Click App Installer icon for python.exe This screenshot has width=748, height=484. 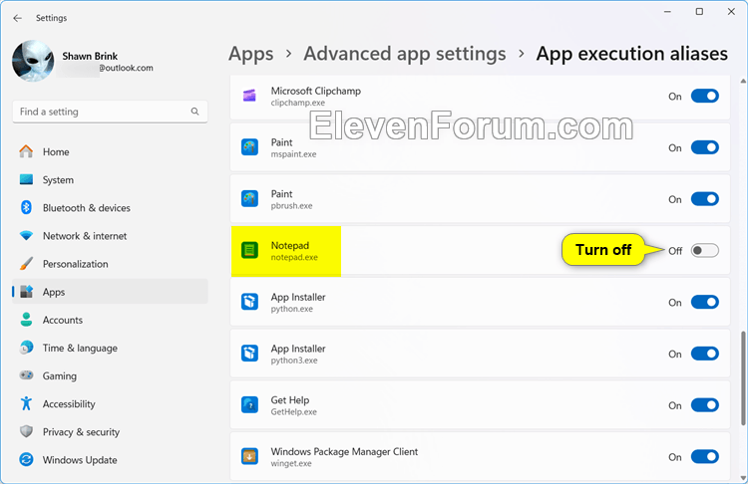point(249,302)
